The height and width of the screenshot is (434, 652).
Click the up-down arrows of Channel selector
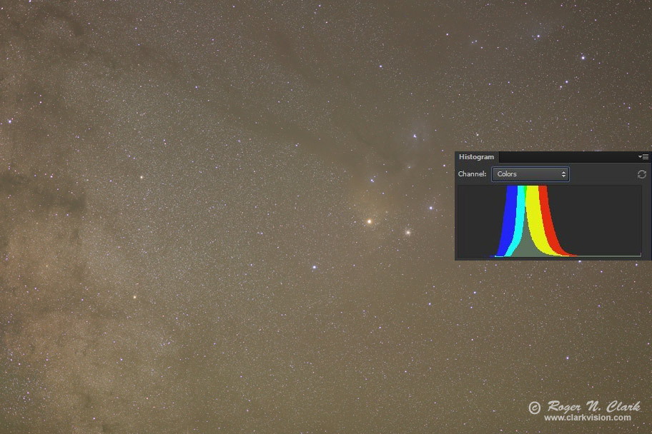pyautogui.click(x=563, y=174)
